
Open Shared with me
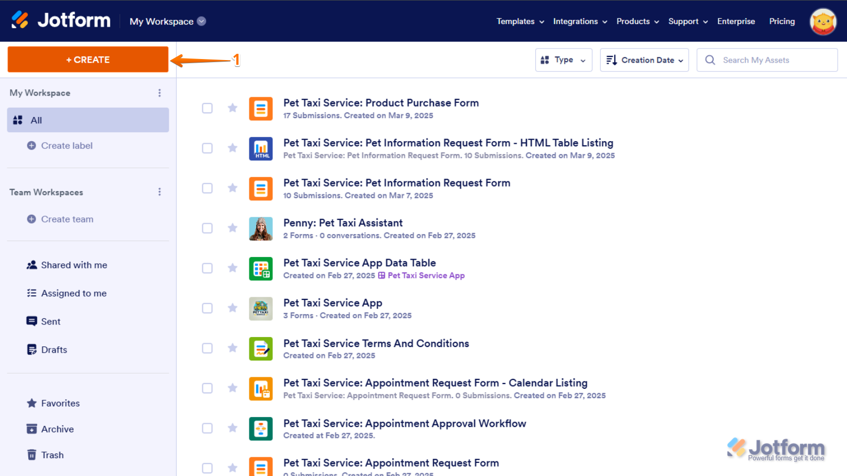coord(67,265)
